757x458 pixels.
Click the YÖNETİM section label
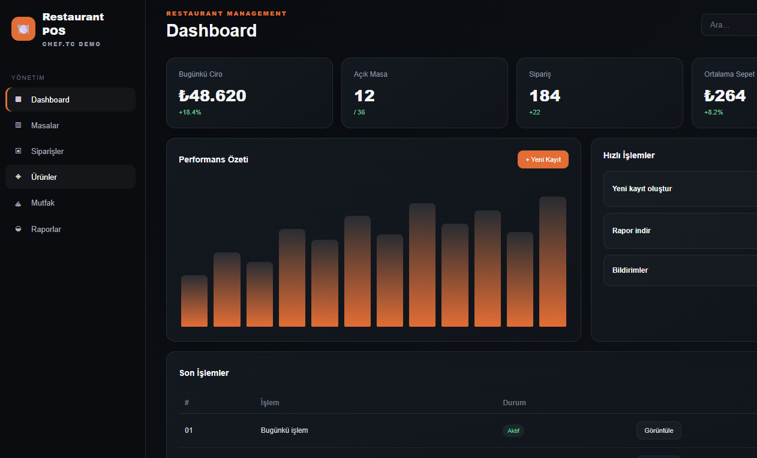click(28, 77)
